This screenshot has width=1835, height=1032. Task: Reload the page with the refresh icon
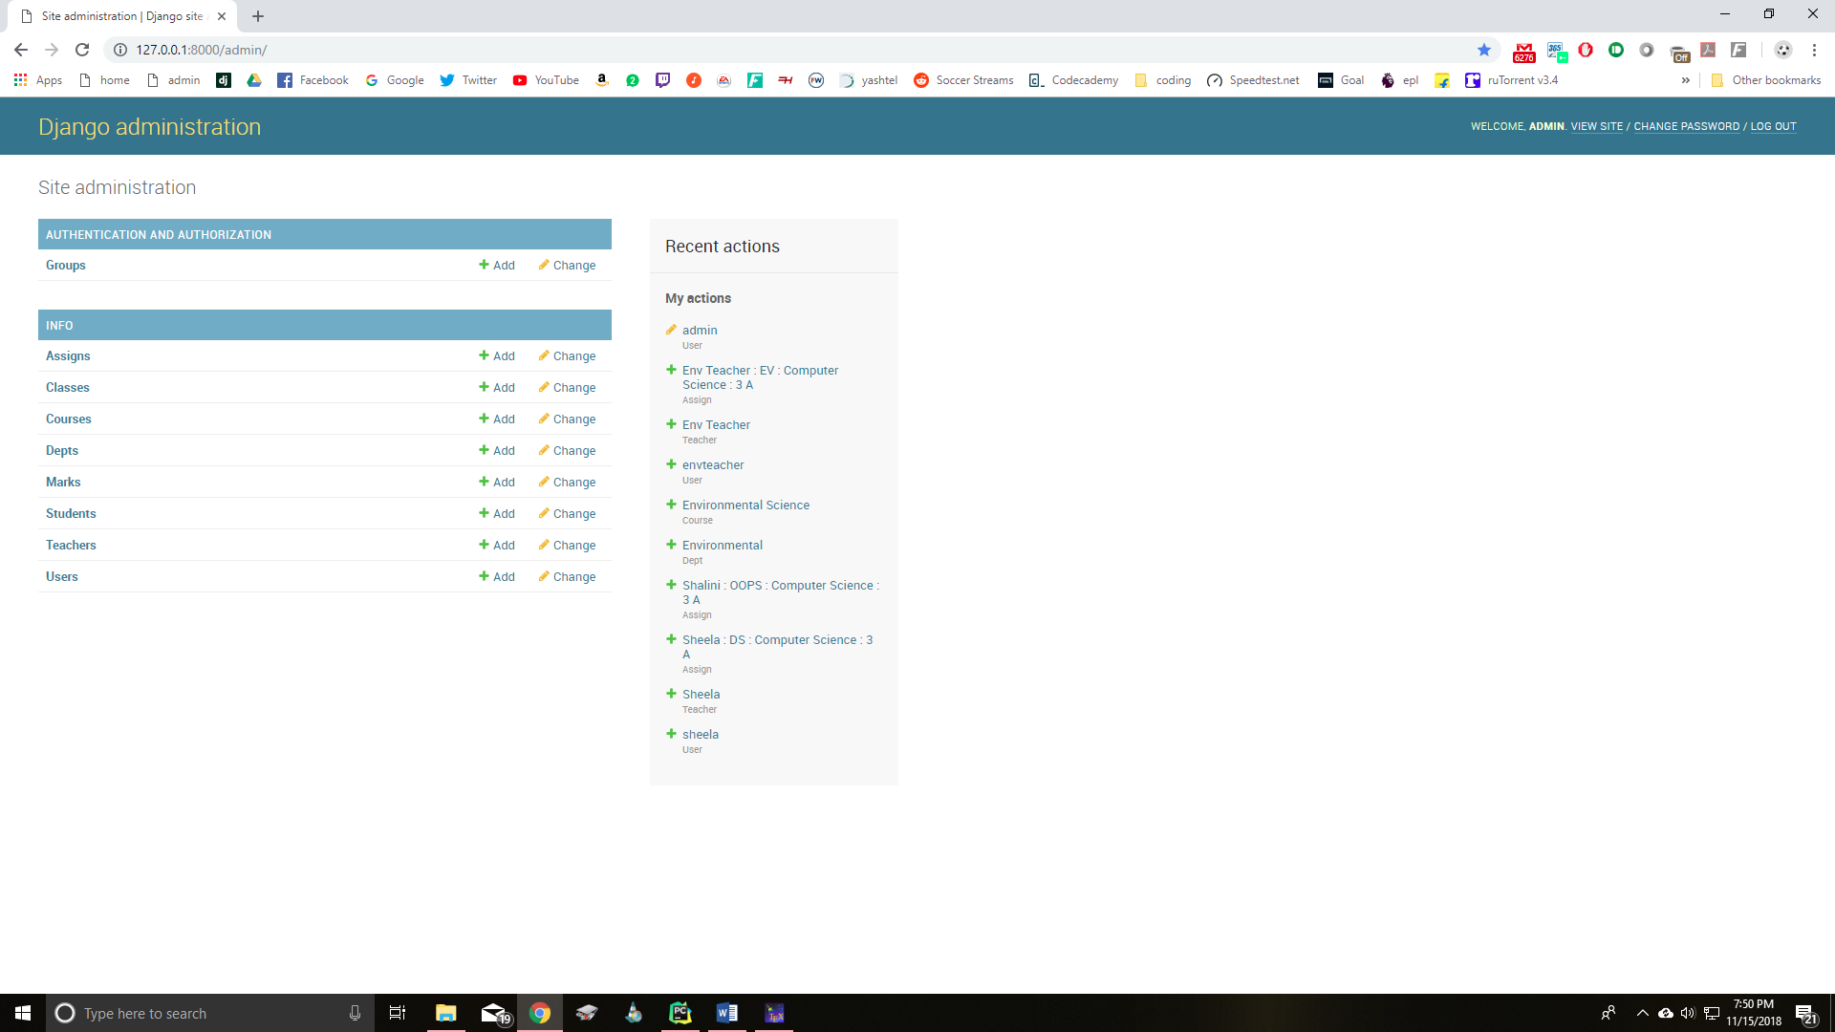(82, 50)
